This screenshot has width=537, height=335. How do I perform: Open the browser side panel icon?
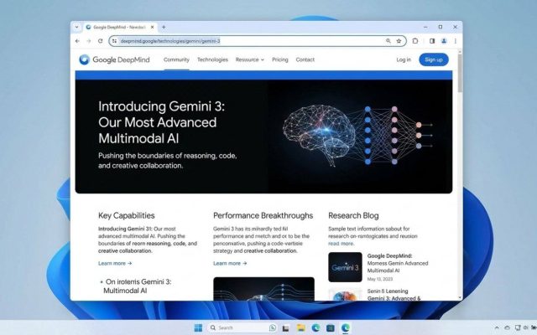pyautogui.click(x=431, y=41)
